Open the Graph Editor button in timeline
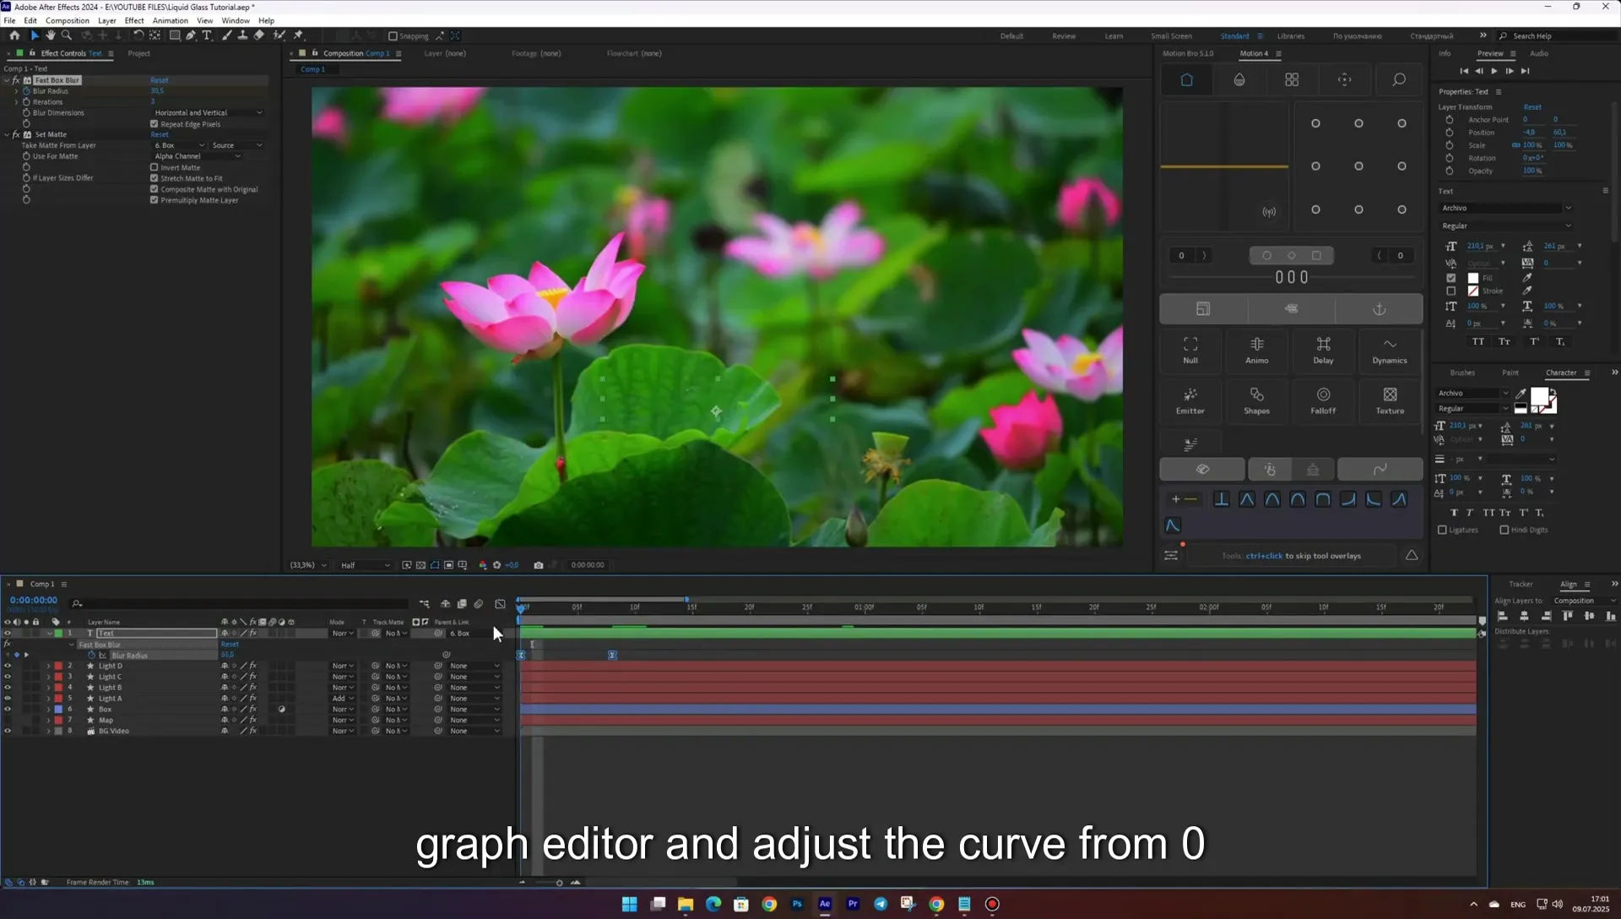This screenshot has height=919, width=1621. [x=500, y=604]
